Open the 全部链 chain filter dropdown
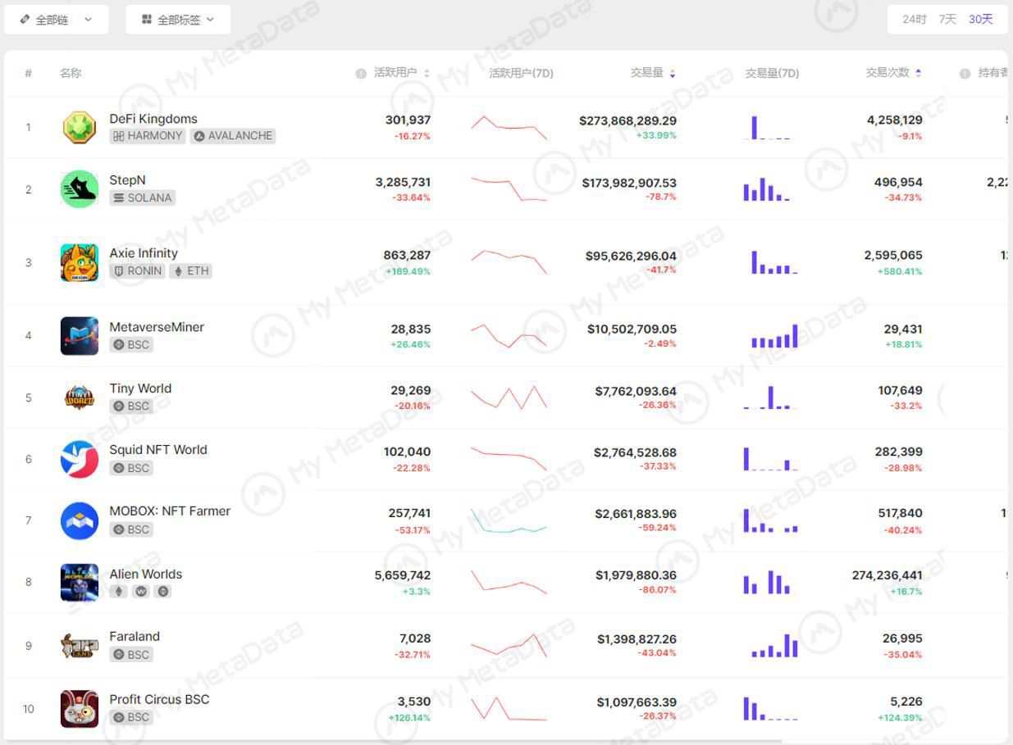This screenshot has height=745, width=1013. pyautogui.click(x=56, y=20)
